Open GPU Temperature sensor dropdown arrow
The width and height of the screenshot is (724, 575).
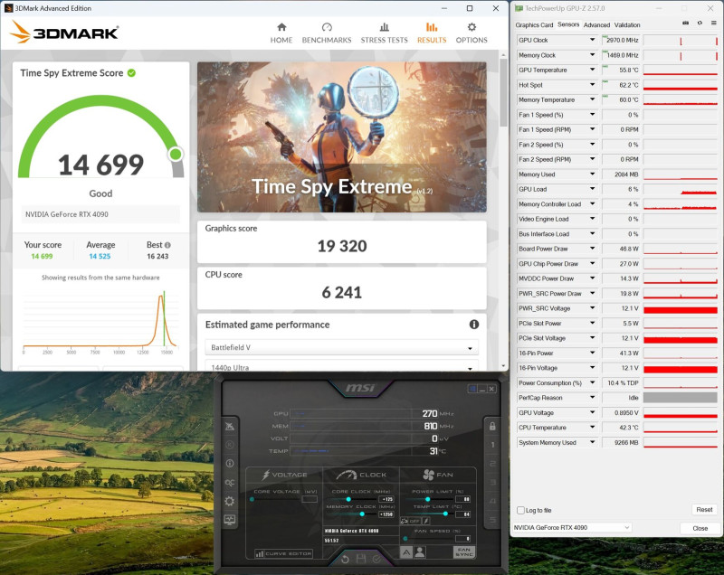click(x=592, y=70)
